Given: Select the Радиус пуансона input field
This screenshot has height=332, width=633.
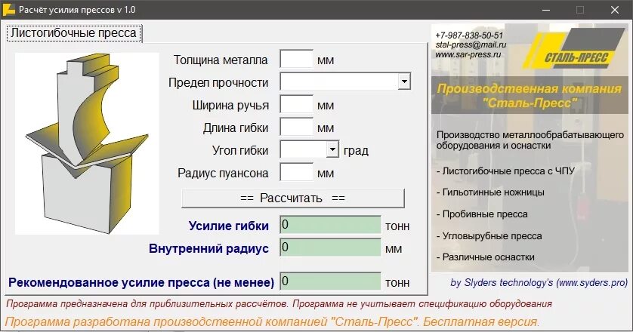Looking at the screenshot, I should coord(297,172).
